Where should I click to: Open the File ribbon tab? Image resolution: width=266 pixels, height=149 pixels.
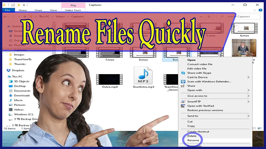[8, 10]
